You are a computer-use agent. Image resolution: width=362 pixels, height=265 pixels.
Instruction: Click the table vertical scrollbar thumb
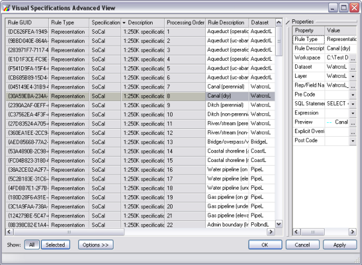tap(279, 41)
